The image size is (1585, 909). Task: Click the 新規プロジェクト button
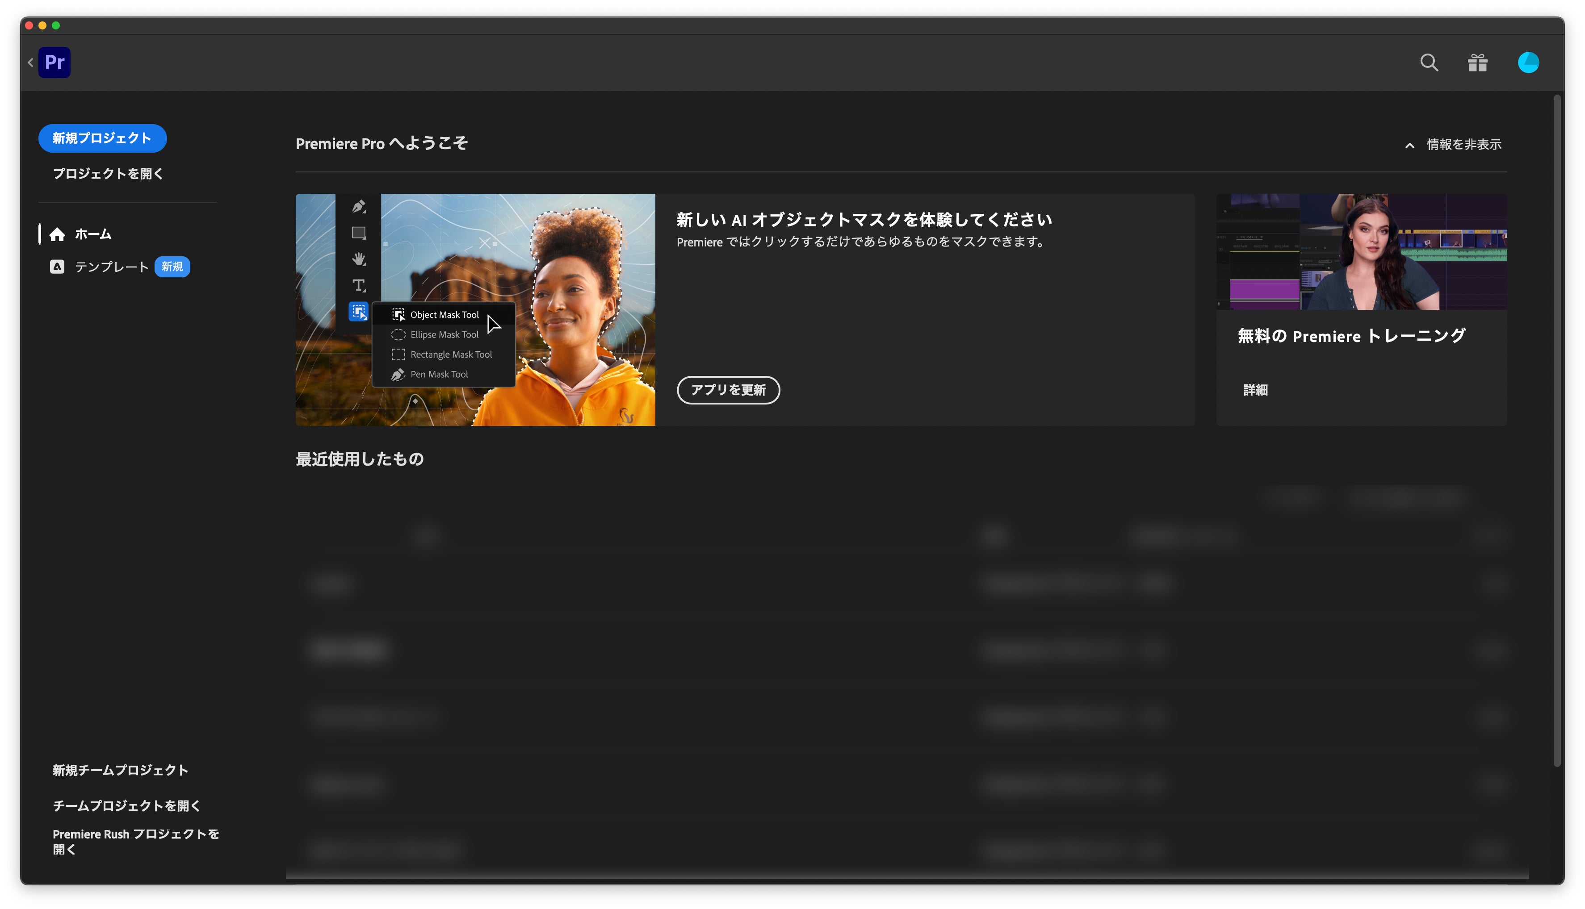click(x=102, y=138)
